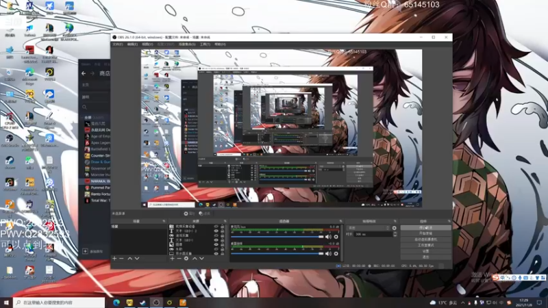Pop out the 混音器 dock via its header icon

340,221
